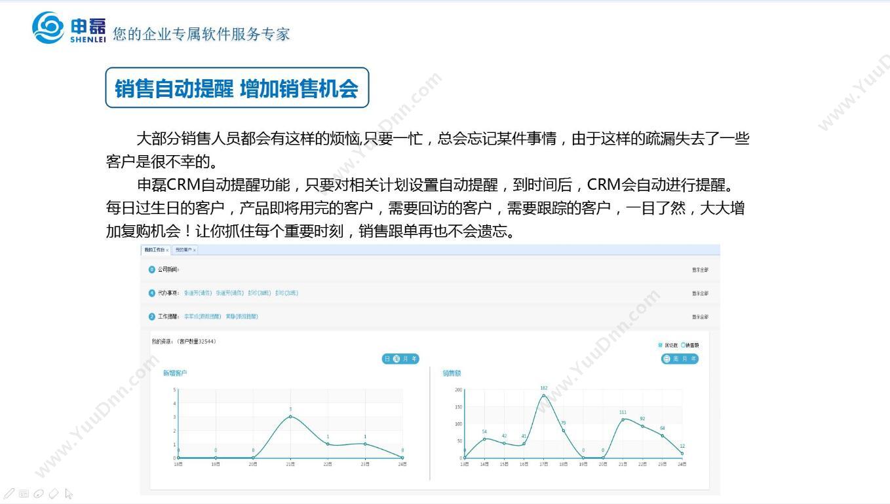Select the 销售额 radio option
The image size is (890, 504).
(x=684, y=345)
